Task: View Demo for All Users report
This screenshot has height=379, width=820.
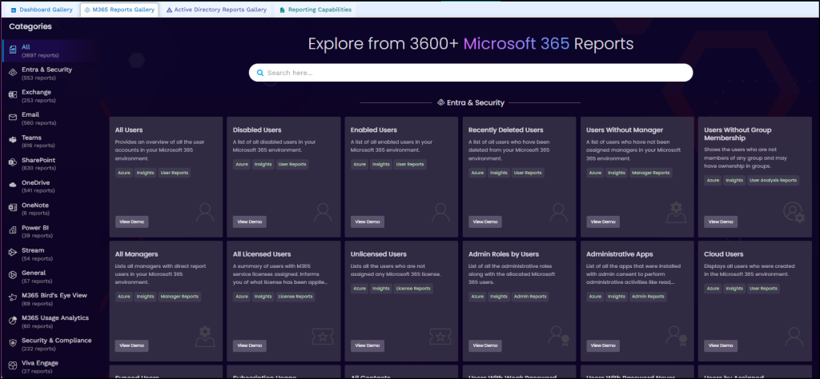Action: tap(132, 221)
